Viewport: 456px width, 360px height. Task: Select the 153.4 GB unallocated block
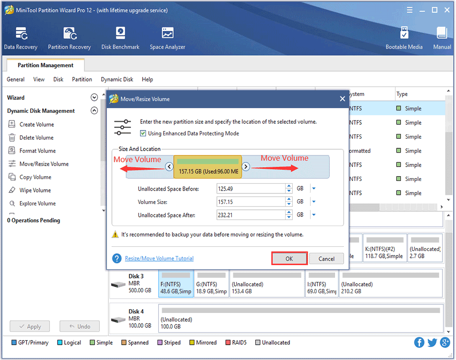[267, 284]
